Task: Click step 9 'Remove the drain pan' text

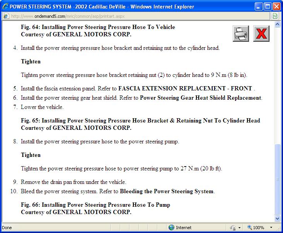Action: click(x=73, y=182)
